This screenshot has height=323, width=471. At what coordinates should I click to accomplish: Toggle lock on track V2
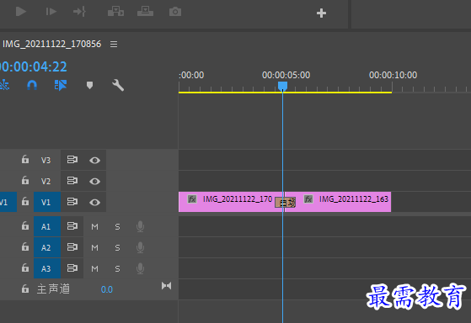click(x=25, y=180)
